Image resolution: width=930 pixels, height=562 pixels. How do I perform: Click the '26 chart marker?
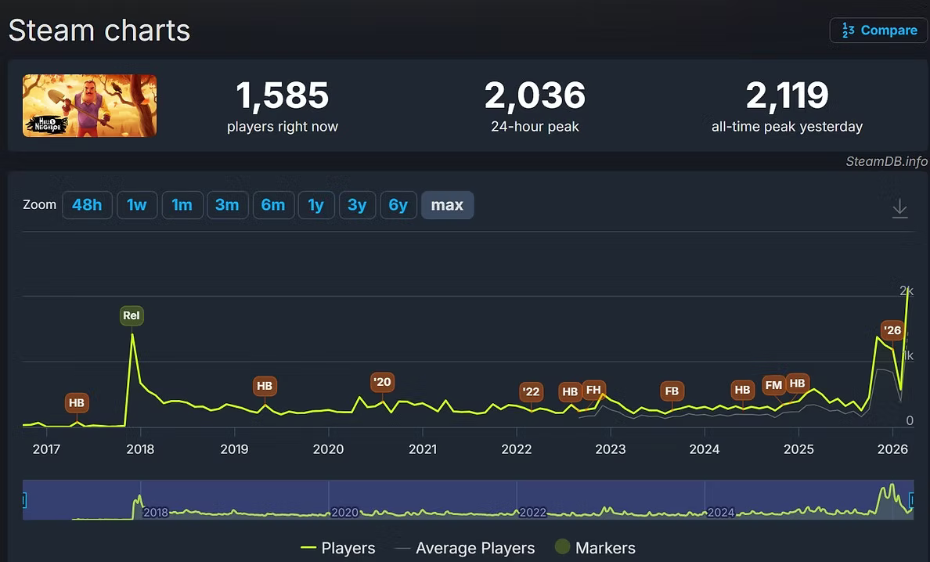coord(892,330)
